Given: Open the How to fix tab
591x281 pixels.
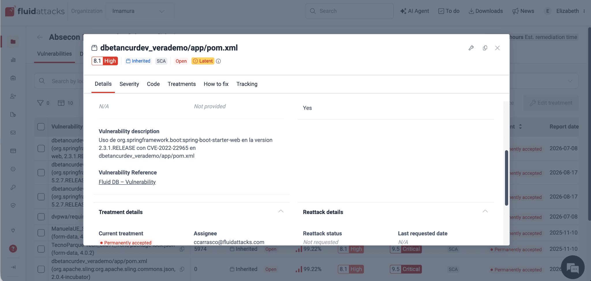Looking at the screenshot, I should (x=216, y=84).
